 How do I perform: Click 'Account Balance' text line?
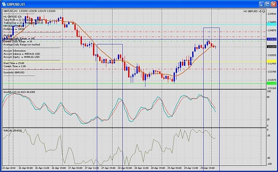tap(22, 54)
